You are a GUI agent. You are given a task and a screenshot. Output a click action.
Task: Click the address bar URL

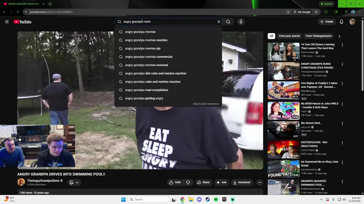[51, 12]
